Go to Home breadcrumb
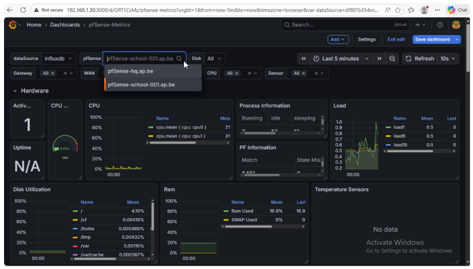 point(34,25)
